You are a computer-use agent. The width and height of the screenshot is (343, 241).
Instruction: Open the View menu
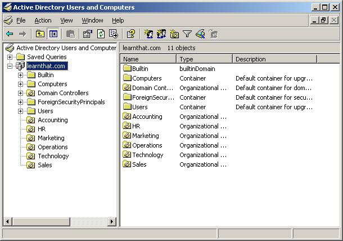pyautogui.click(x=66, y=20)
